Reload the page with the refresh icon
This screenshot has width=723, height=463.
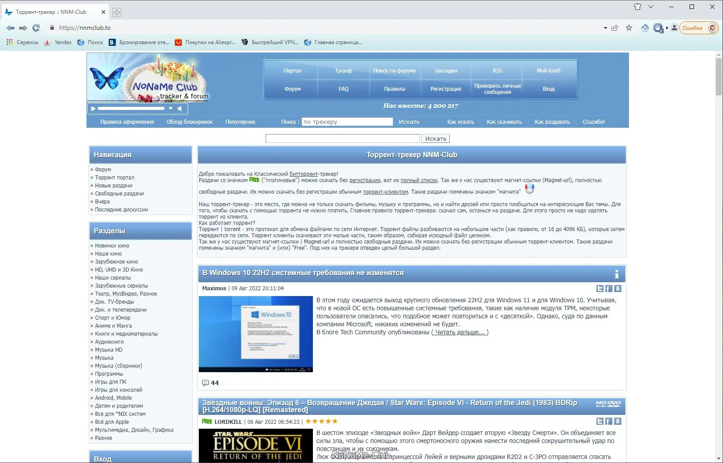36,28
